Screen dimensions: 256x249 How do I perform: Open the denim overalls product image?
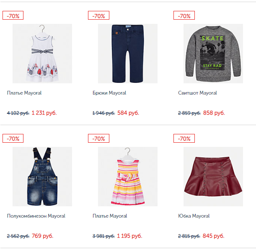tap(42, 177)
